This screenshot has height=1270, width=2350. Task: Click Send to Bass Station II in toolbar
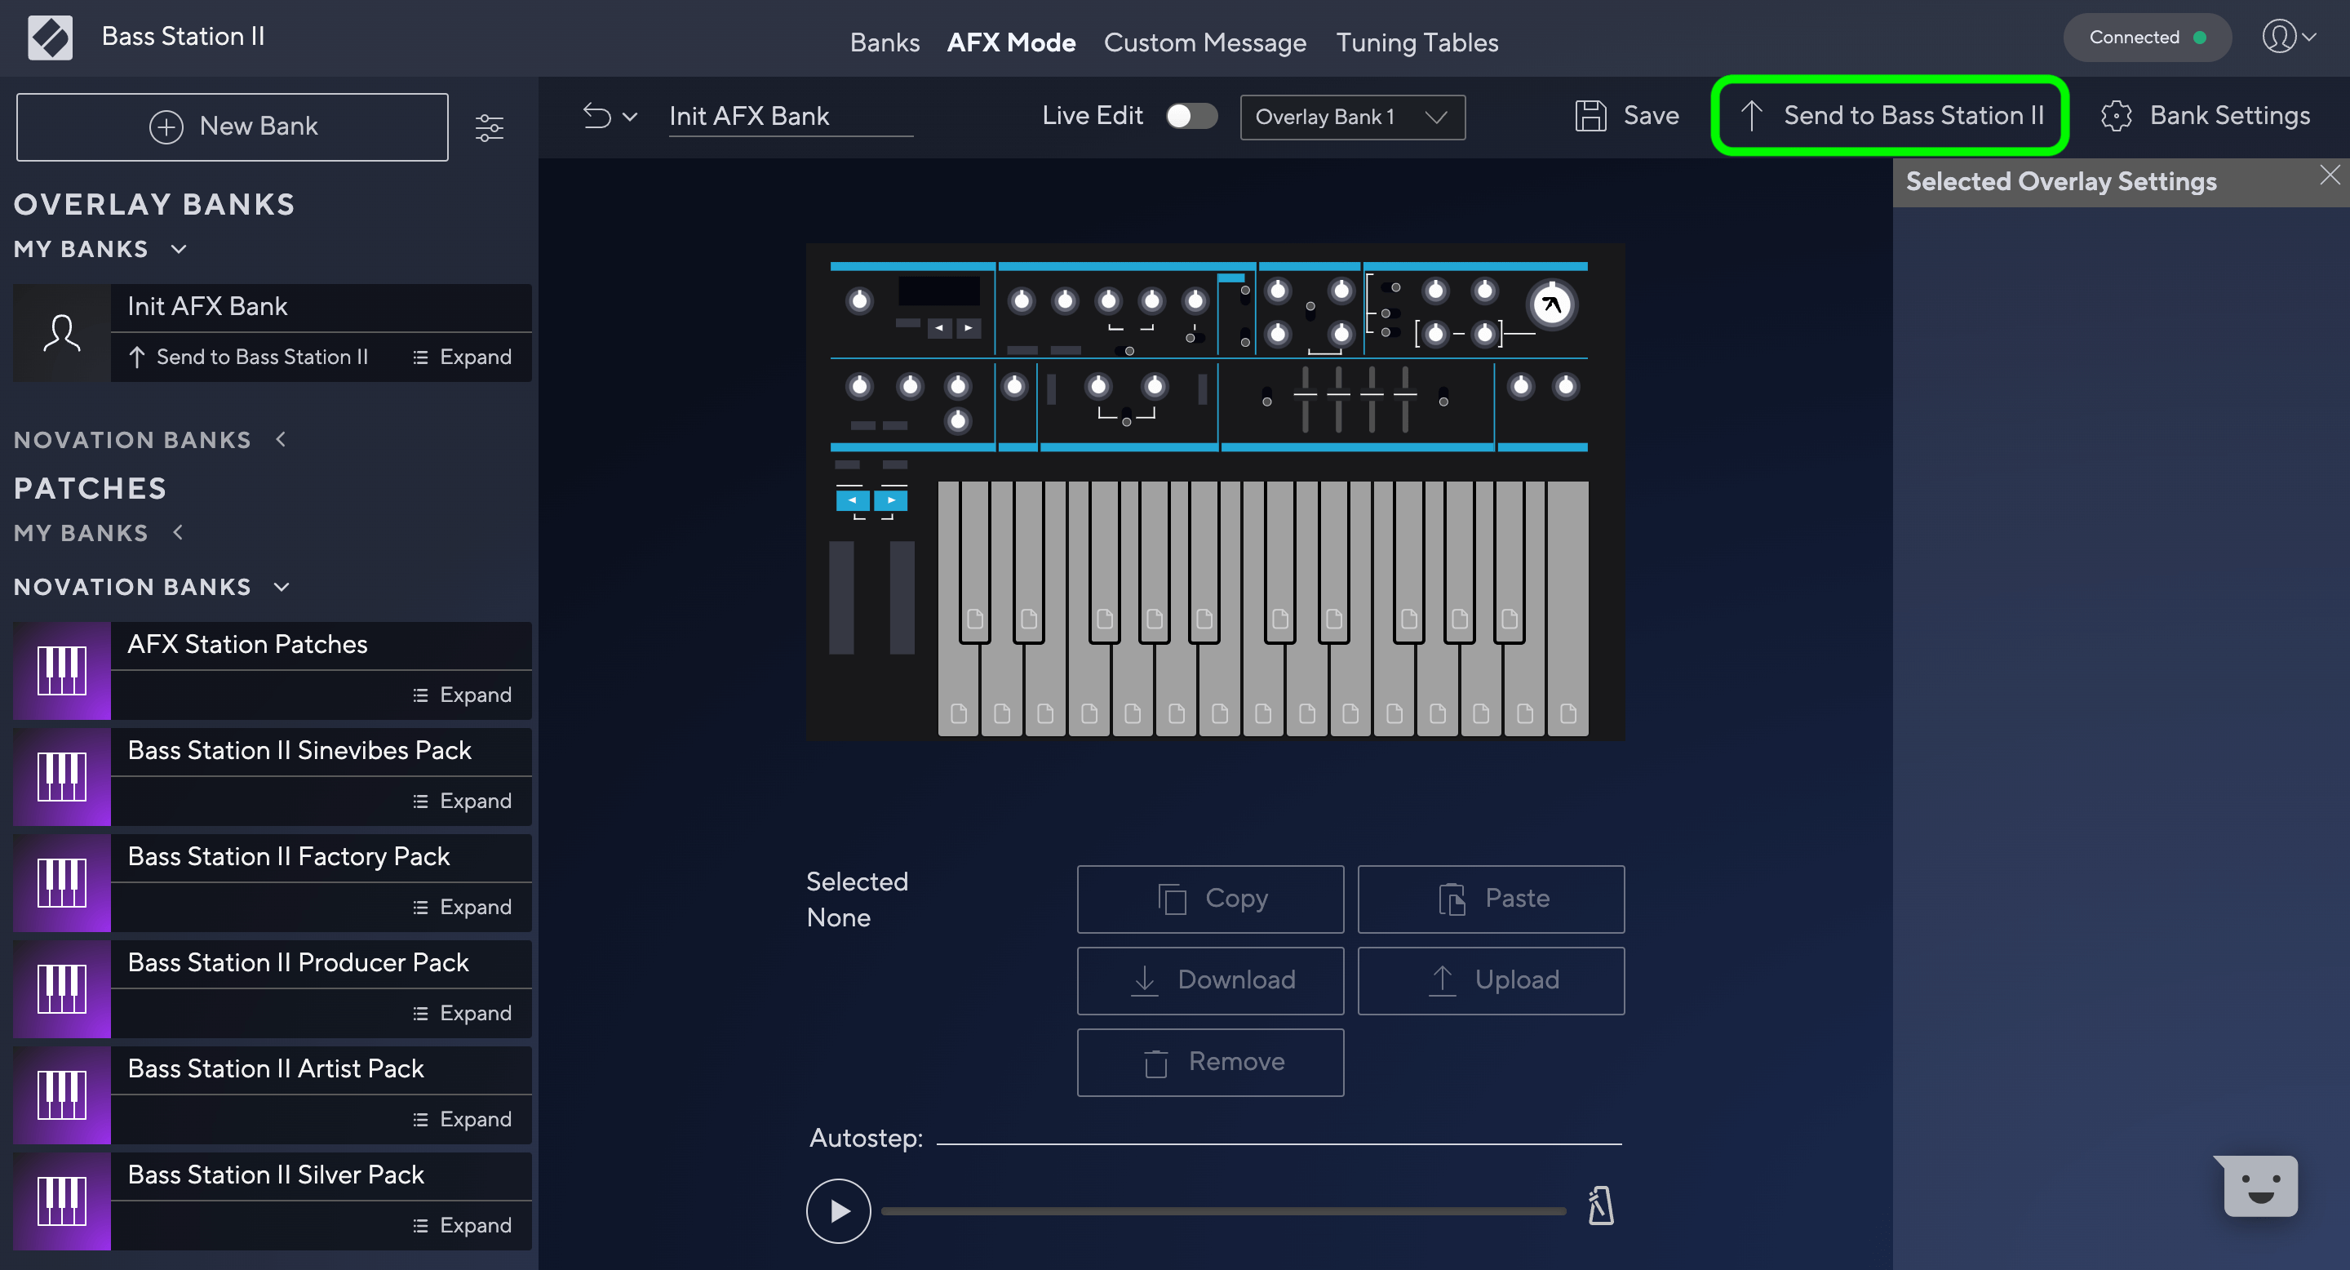1891,116
